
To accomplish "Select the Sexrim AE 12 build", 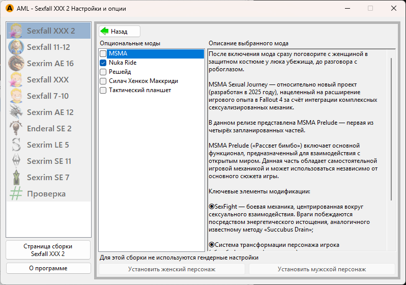I will (x=50, y=112).
